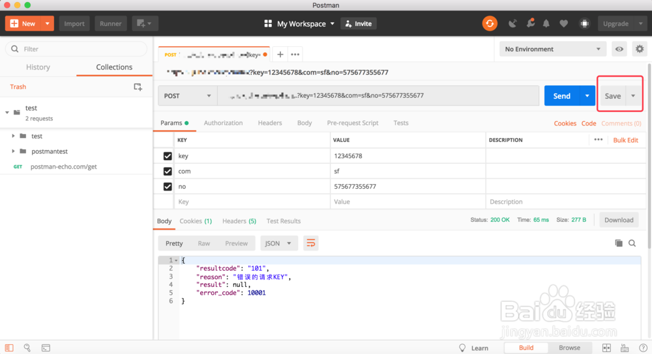652x354 pixels.
Task: Switch to two pane view icon
Action: [606, 347]
